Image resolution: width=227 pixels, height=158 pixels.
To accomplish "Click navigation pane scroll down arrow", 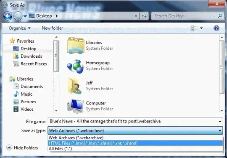I will (56, 110).
